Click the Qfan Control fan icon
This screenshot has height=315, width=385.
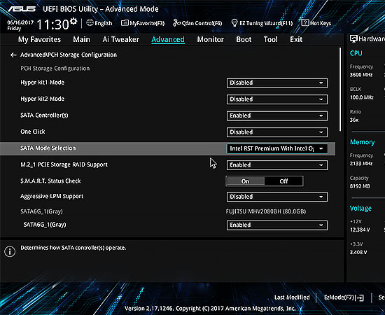(x=176, y=23)
